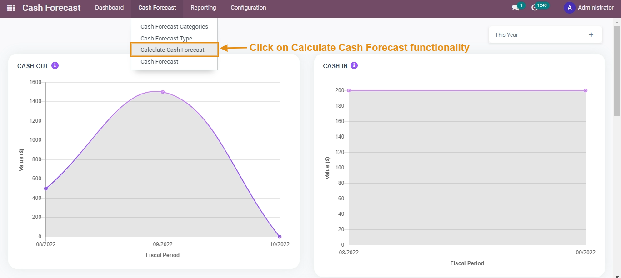Click the plus icon in This Year filter
Viewport: 621px width, 278px height.
coord(591,35)
